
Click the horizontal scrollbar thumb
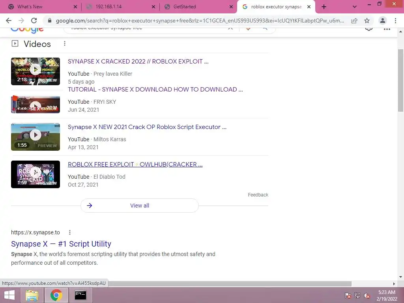[230, 284]
